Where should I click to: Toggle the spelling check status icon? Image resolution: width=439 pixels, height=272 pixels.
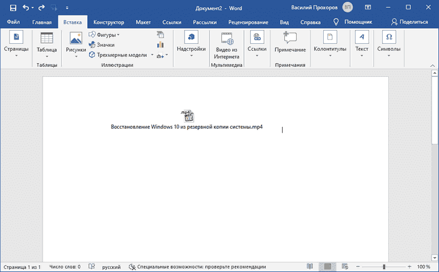(x=92, y=266)
